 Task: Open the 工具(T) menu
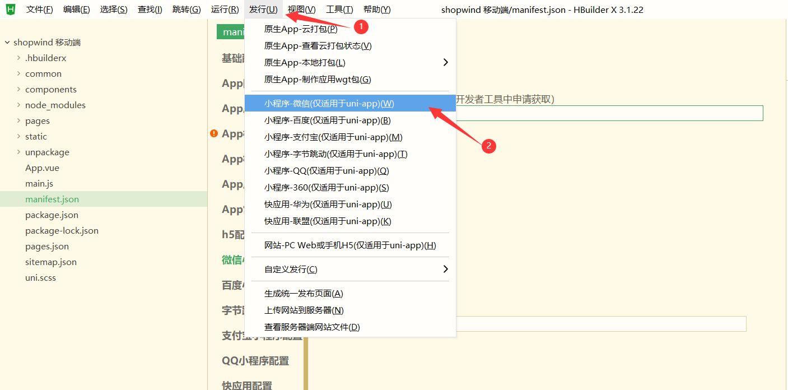(339, 10)
